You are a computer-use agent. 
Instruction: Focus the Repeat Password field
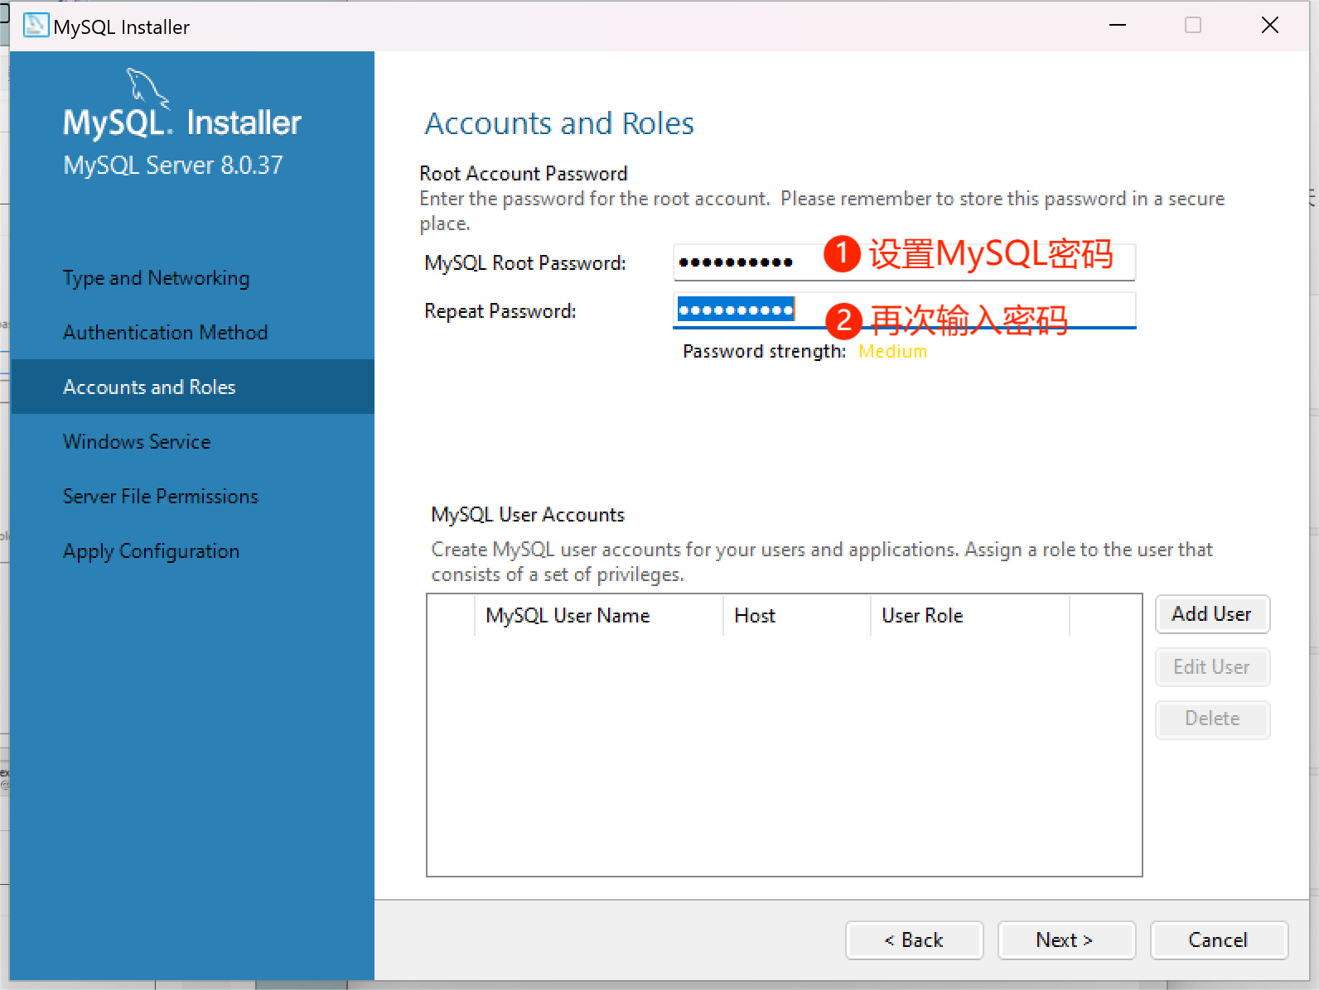click(904, 310)
